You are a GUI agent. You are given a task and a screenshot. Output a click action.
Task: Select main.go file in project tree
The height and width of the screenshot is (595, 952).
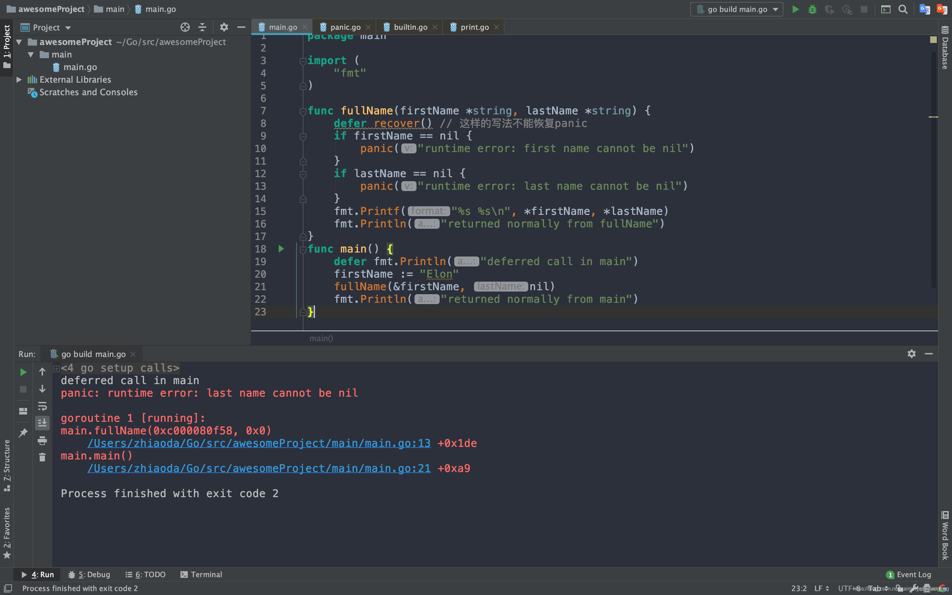pos(80,67)
